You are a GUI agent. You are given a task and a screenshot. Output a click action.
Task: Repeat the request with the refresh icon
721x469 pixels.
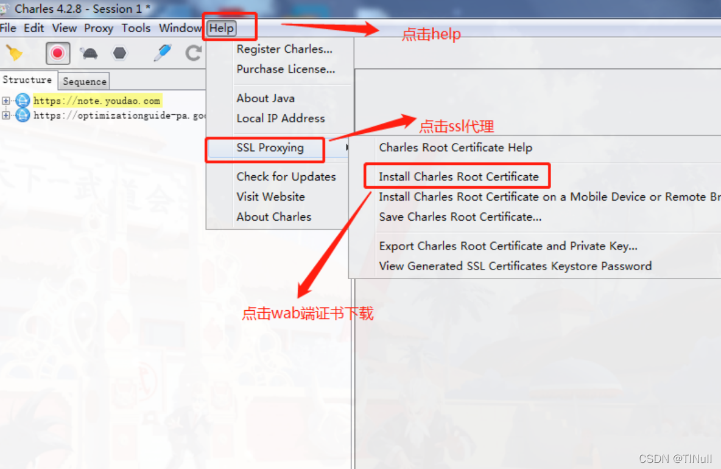click(x=193, y=54)
